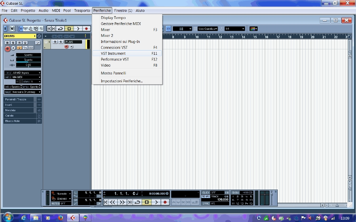
Task: Enable record on DRUMS in Inspector
Action: pyautogui.click(x=7, y=49)
